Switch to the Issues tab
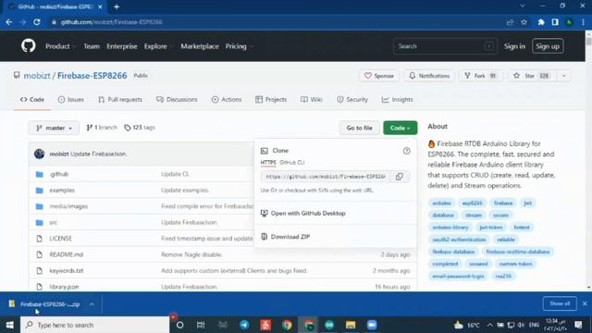Screen dimensions: 592x333 pyautogui.click(x=71, y=100)
